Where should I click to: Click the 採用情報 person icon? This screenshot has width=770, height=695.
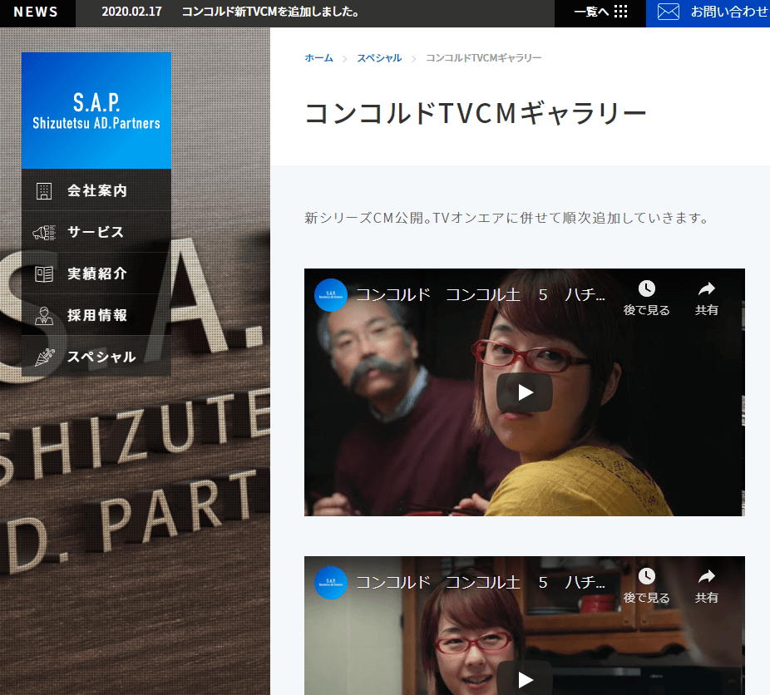(x=44, y=316)
